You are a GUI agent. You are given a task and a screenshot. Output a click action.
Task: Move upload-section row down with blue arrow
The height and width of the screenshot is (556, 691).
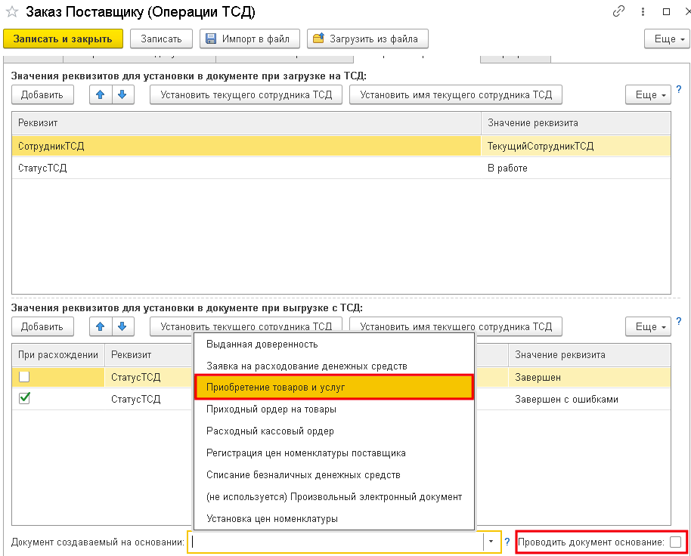point(122,94)
